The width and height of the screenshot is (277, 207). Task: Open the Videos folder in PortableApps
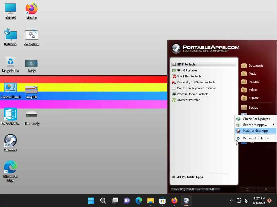pos(249,90)
